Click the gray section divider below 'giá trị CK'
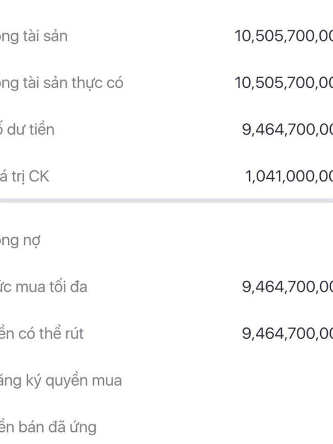The width and height of the screenshot is (333, 444). click(x=167, y=201)
